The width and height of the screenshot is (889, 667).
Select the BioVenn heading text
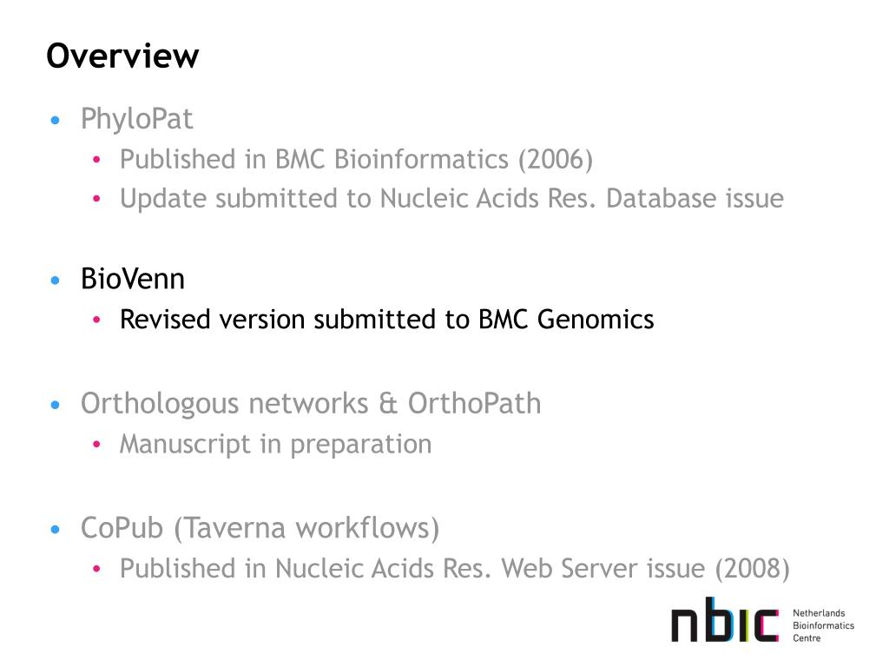coord(133,279)
